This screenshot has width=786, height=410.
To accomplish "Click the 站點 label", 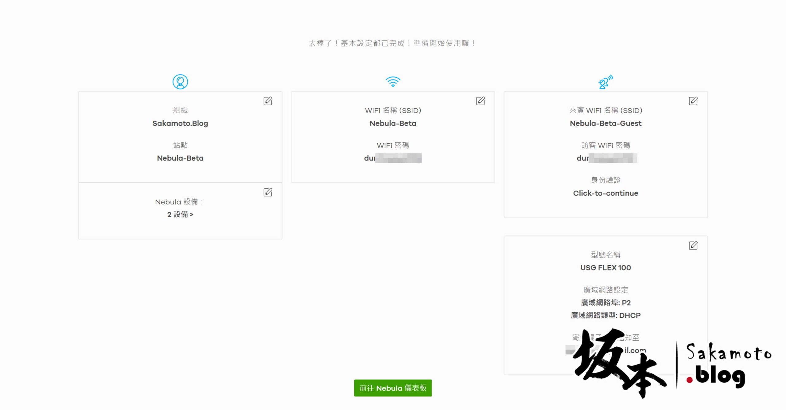I will (180, 145).
